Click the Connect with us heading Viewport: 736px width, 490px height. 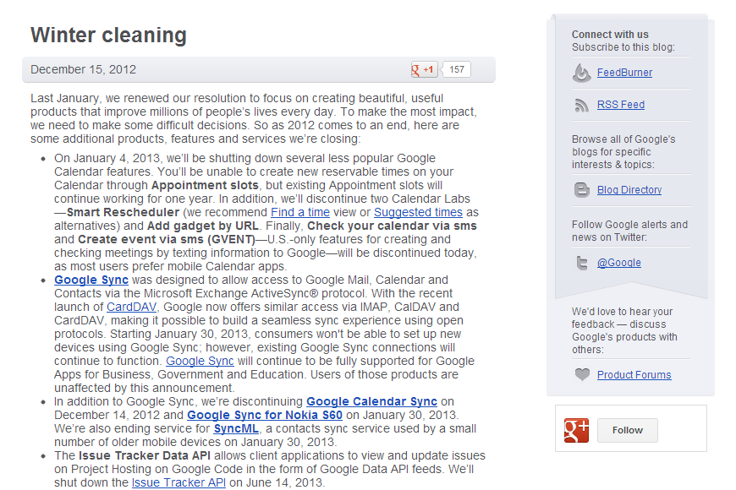610,35
